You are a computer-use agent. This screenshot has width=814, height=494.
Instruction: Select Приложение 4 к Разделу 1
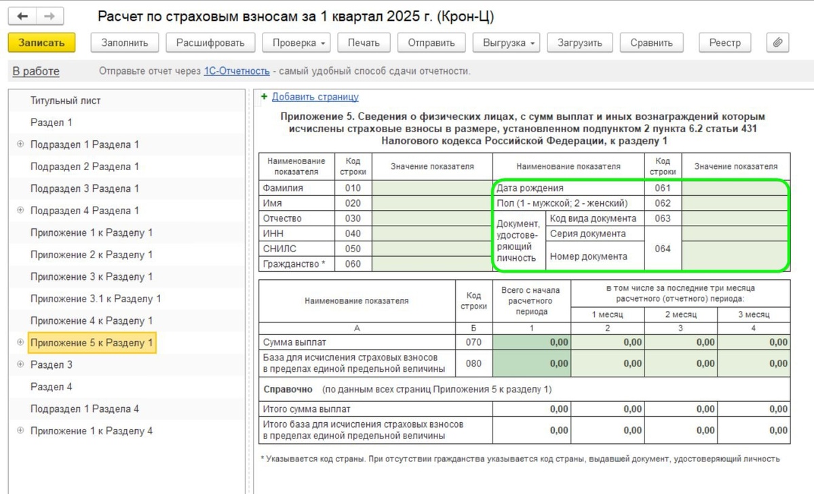tap(92, 321)
